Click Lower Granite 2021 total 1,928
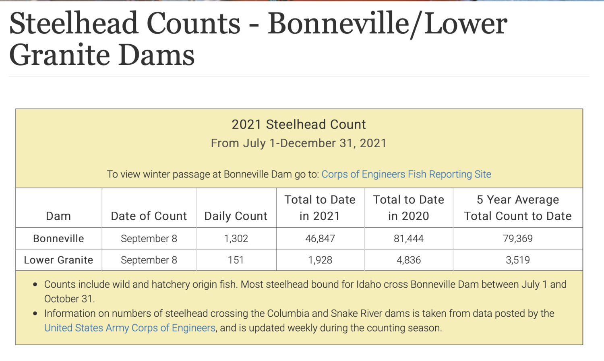The width and height of the screenshot is (604, 361). click(320, 260)
